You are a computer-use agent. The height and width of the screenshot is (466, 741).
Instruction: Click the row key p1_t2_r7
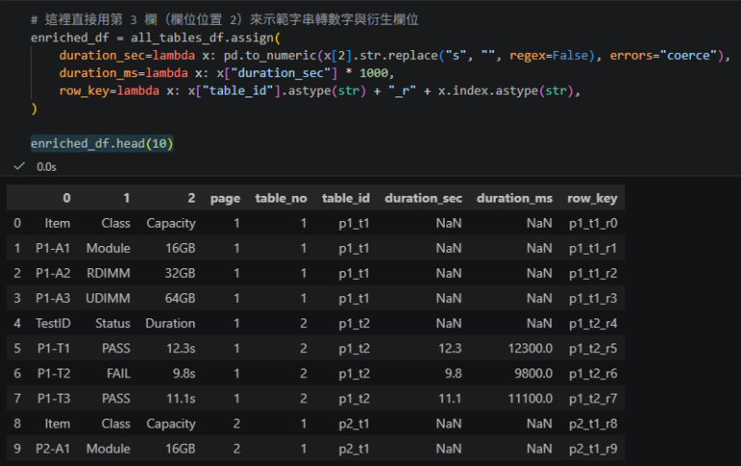pos(593,398)
